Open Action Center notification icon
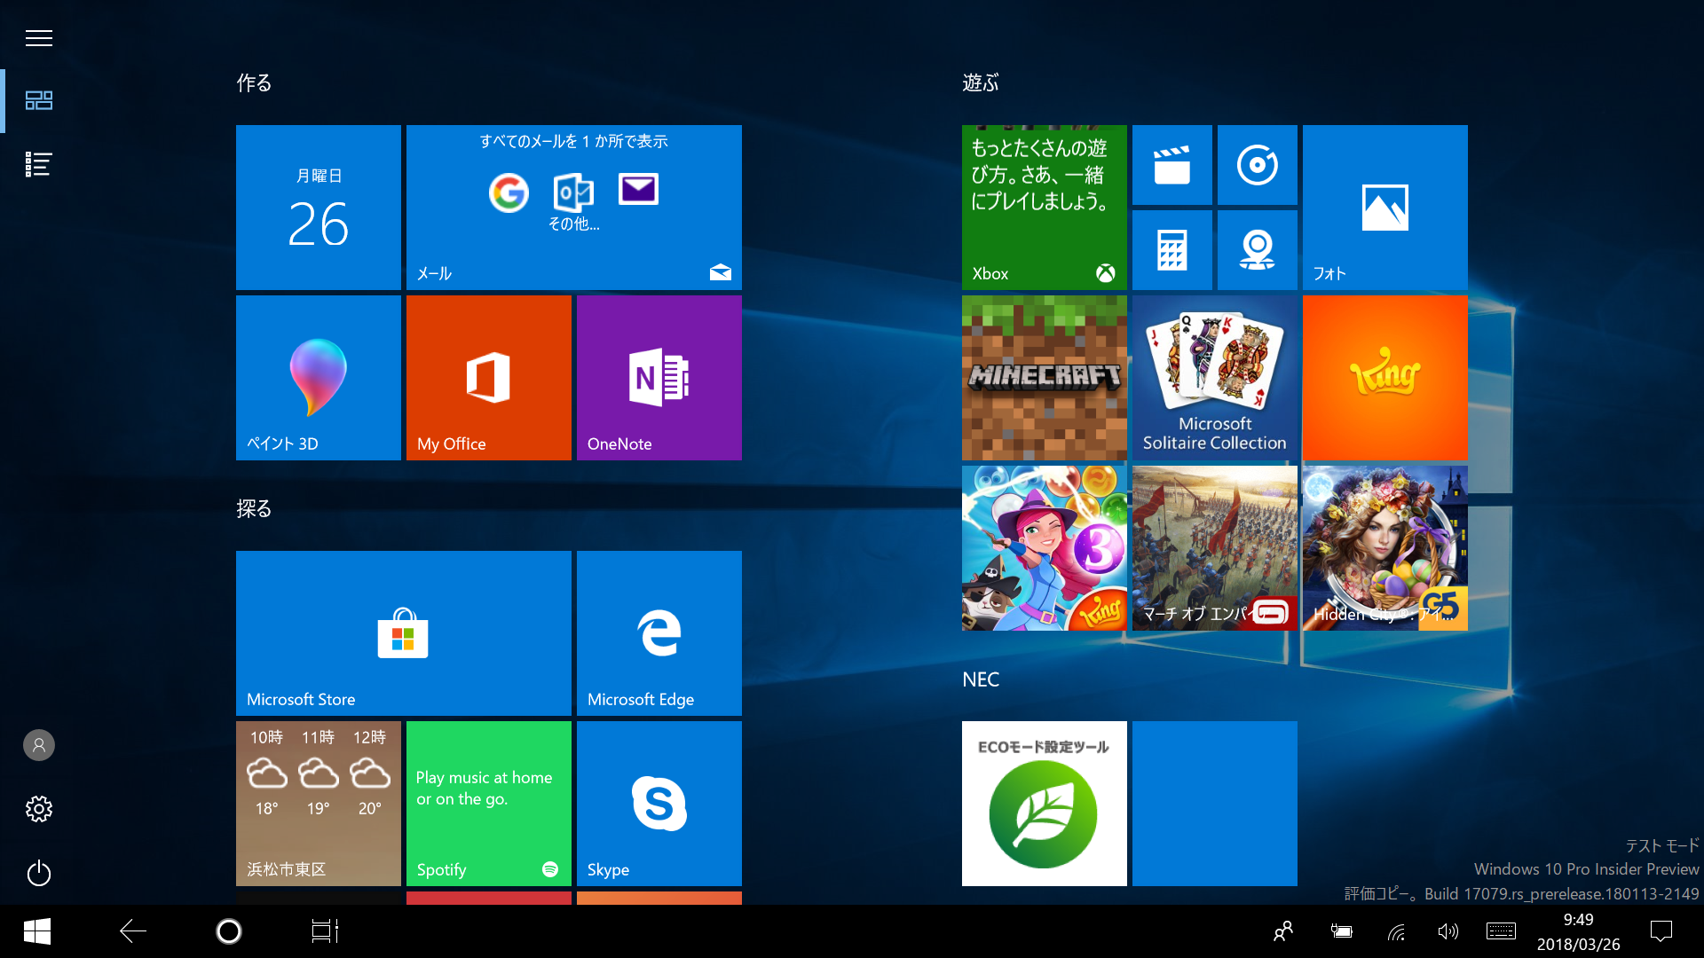The image size is (1704, 958). (x=1661, y=931)
